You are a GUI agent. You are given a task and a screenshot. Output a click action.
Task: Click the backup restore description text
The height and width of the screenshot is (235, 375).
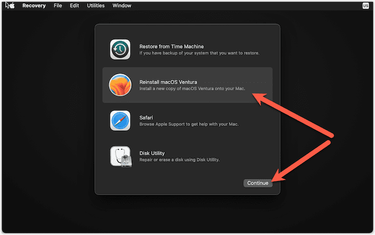199,53
